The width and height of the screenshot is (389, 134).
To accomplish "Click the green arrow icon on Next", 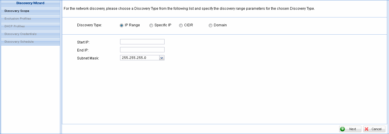I will [x=342, y=129].
